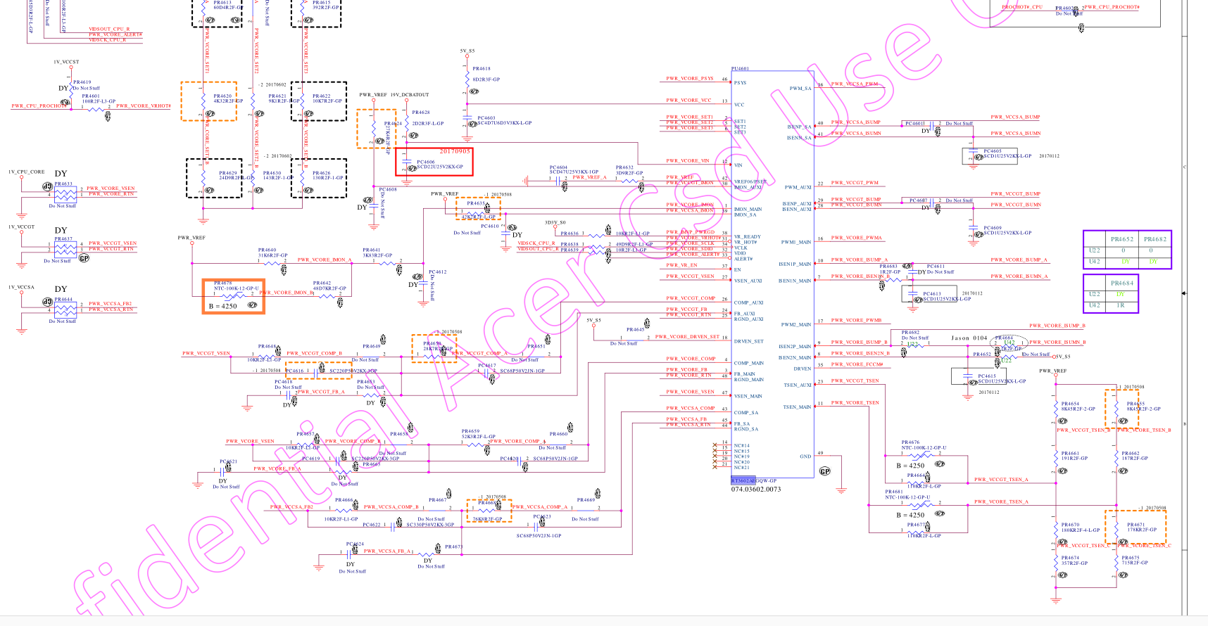This screenshot has width=1208, height=626.
Task: Select resistor network PR4637 label
Action: point(63,239)
